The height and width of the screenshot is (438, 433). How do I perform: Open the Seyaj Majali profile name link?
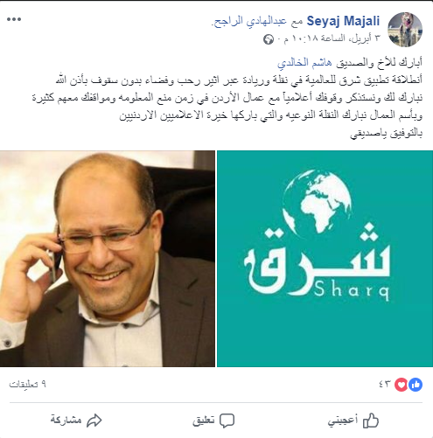[343, 21]
